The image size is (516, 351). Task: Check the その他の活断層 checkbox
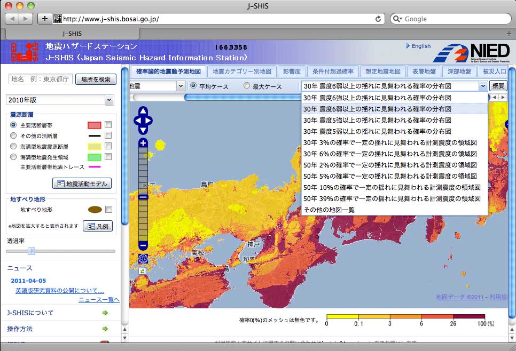point(108,135)
